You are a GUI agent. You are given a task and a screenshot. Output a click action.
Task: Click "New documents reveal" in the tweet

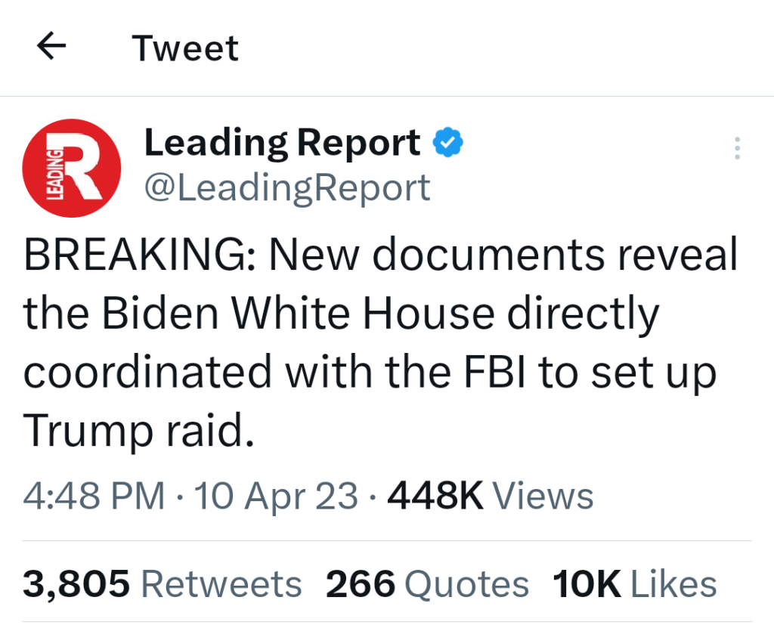[x=503, y=256]
